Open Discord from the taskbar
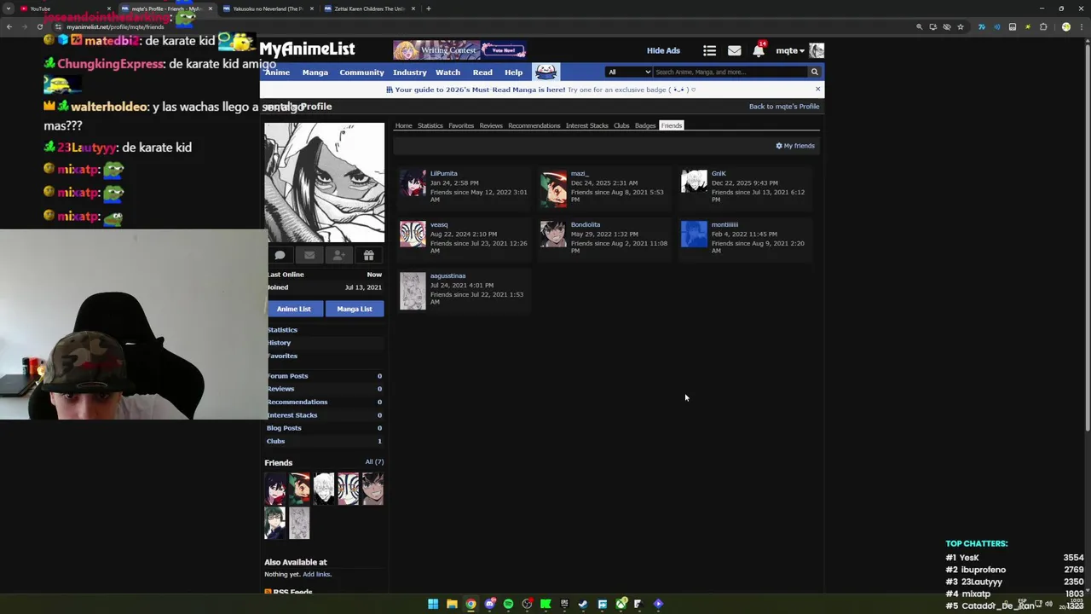The image size is (1091, 614). click(489, 604)
